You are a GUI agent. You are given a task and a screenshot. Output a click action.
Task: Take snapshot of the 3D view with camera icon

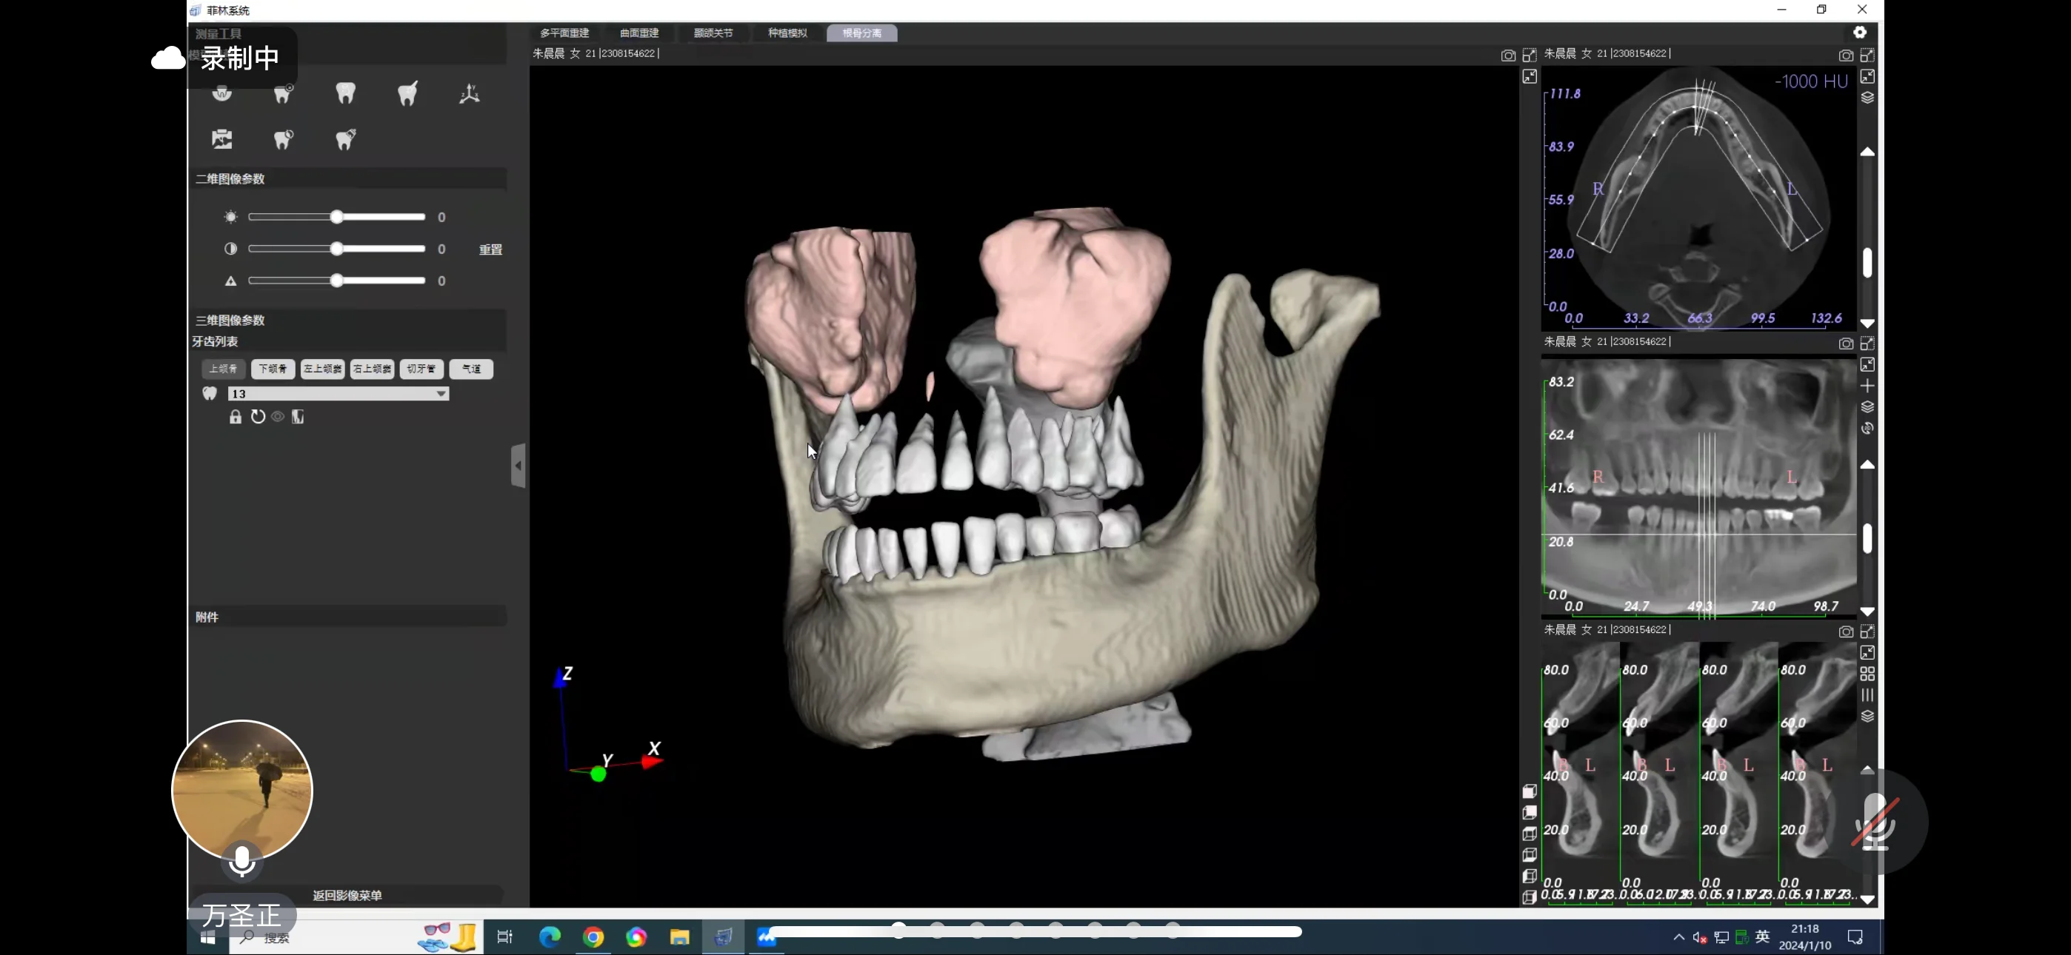point(1507,56)
